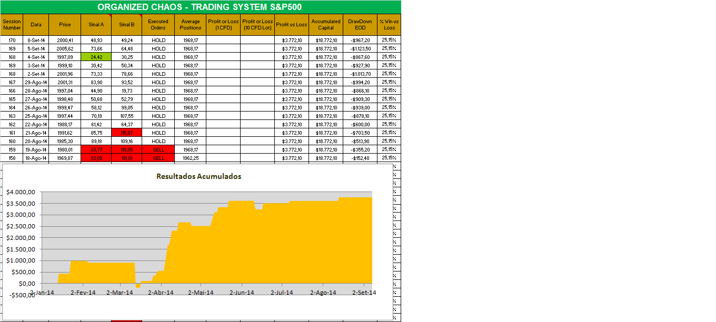Select the red SELL cell for 18-Ago-14
Viewport: 716px width, 322px height.
(x=158, y=158)
